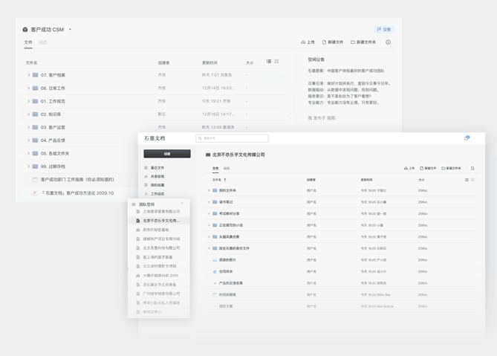The width and height of the screenshot is (497, 356).
Task: Switch to 动态 tab in CSM space
Action: [x=43, y=42]
